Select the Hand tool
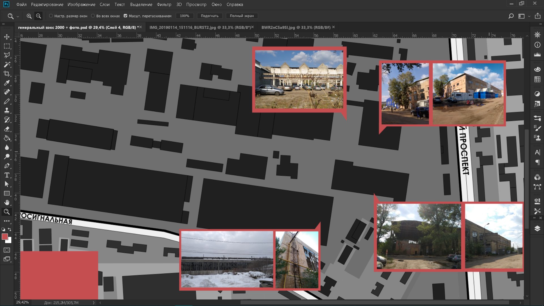 click(x=7, y=203)
